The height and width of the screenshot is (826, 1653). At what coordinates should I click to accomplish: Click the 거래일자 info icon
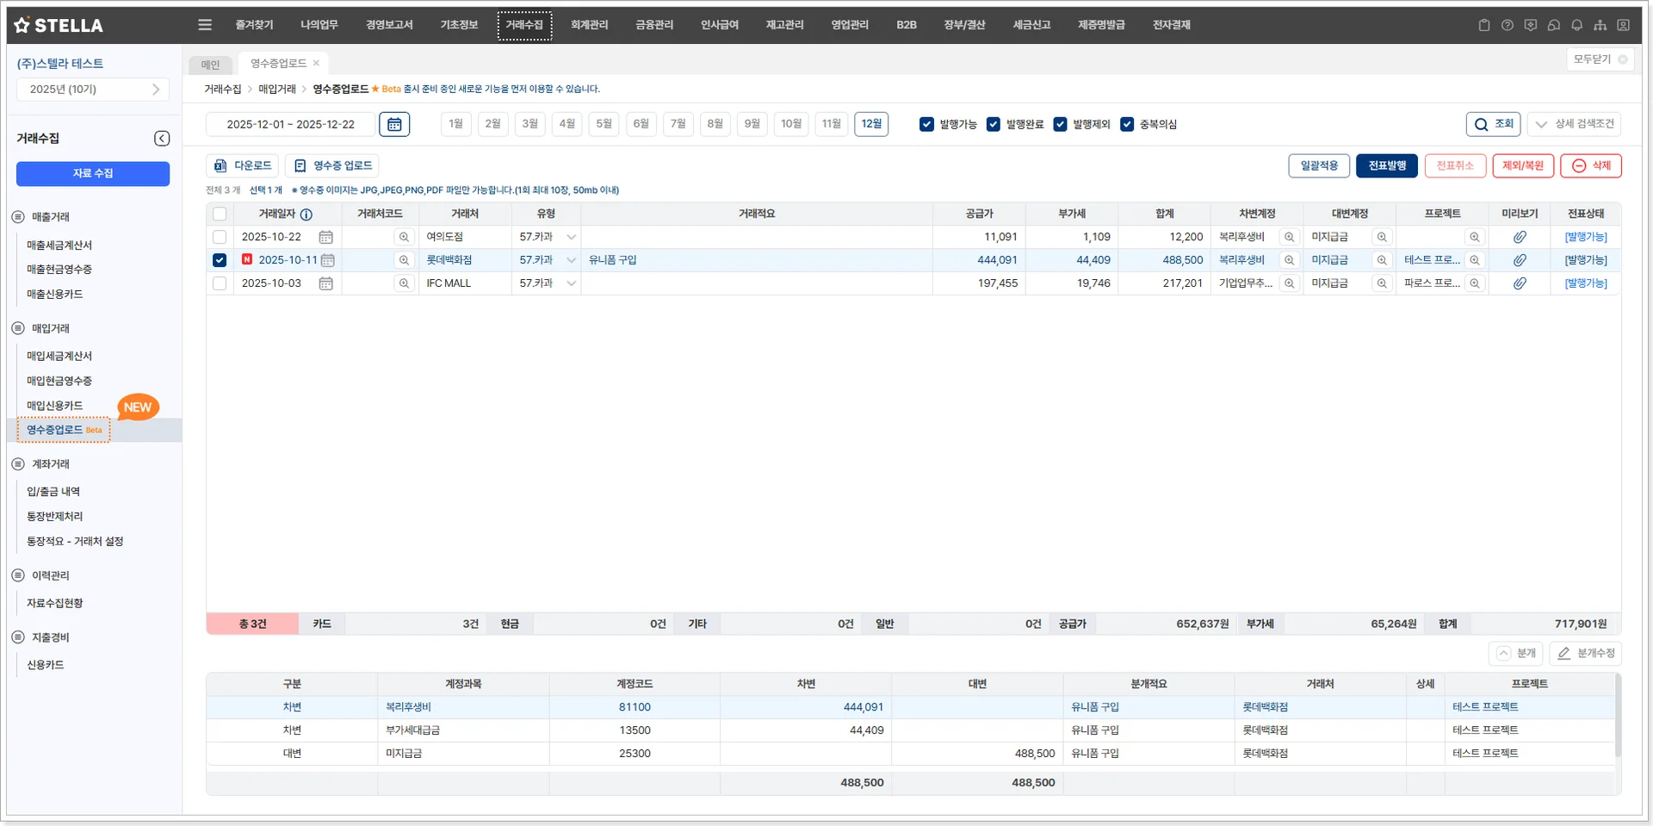pyautogui.click(x=306, y=214)
